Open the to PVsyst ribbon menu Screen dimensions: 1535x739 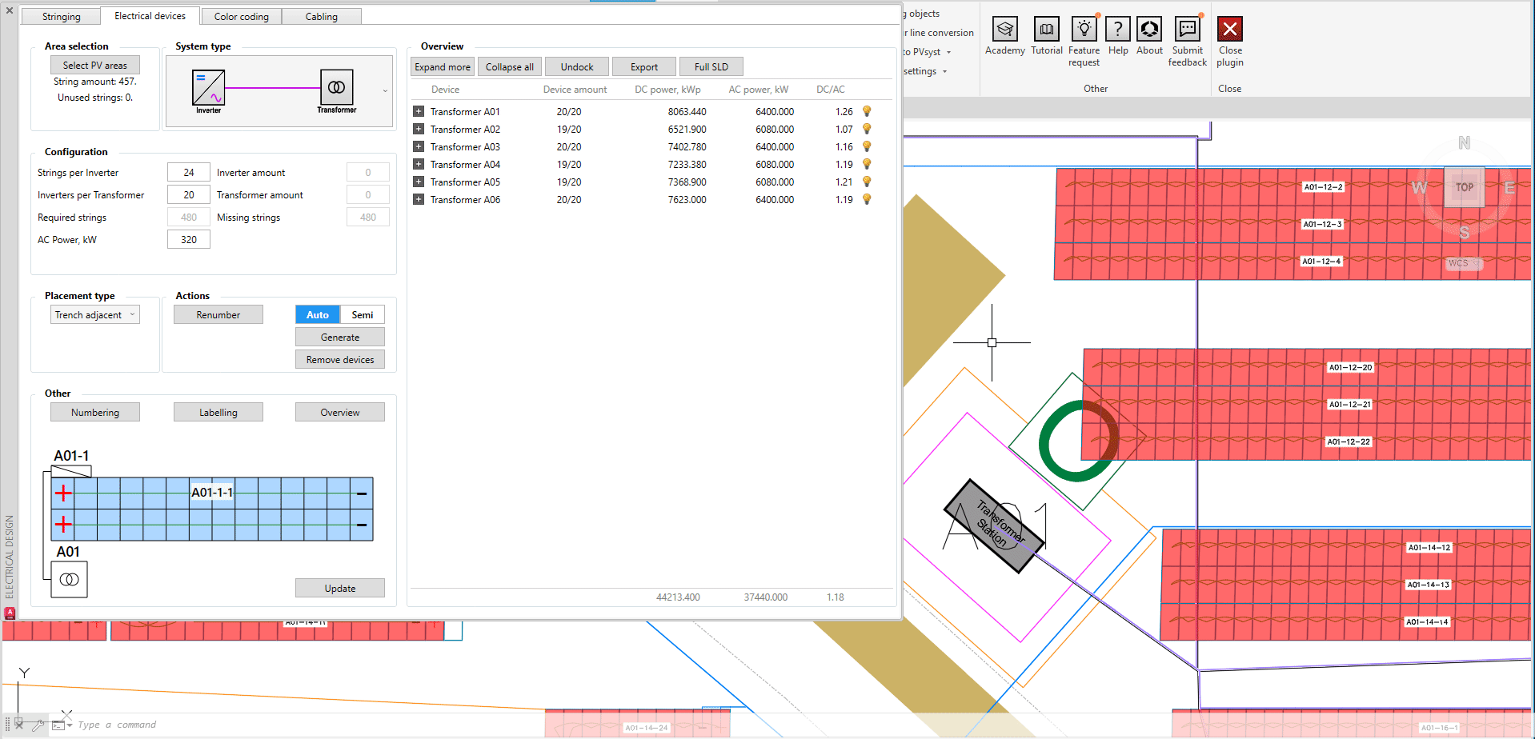point(928,52)
